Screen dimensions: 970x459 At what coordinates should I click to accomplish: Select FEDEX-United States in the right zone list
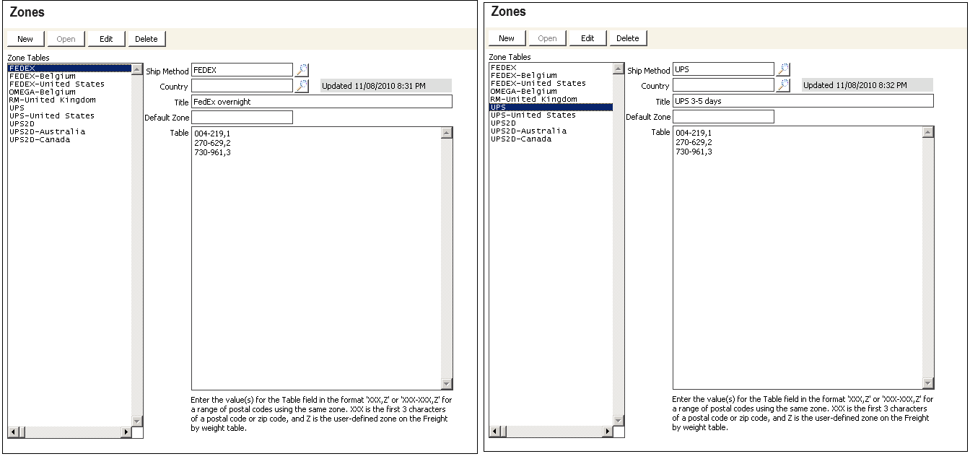click(x=551, y=83)
